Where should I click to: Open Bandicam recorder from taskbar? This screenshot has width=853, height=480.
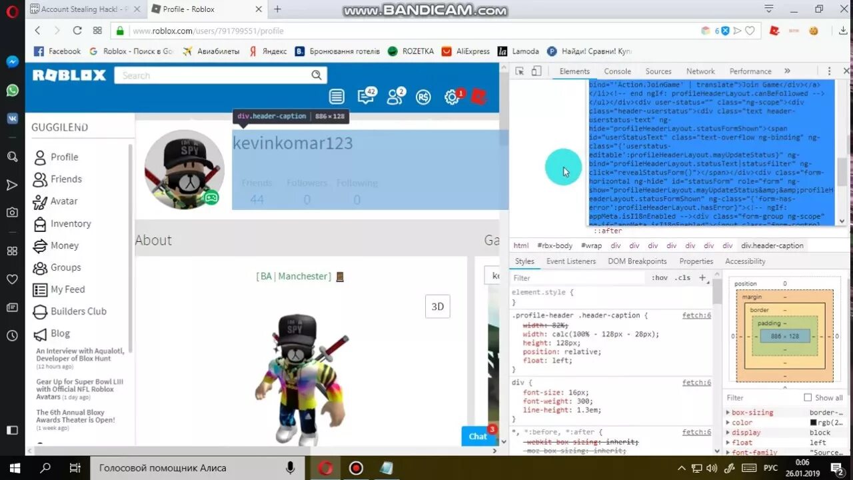pos(356,468)
